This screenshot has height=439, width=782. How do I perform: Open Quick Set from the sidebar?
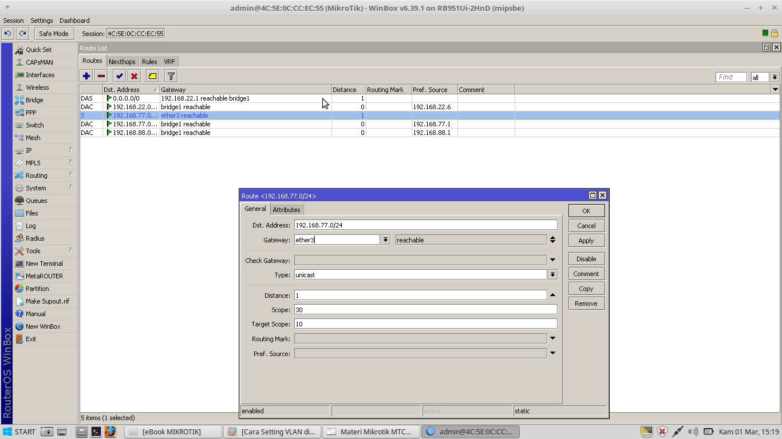pyautogui.click(x=45, y=50)
